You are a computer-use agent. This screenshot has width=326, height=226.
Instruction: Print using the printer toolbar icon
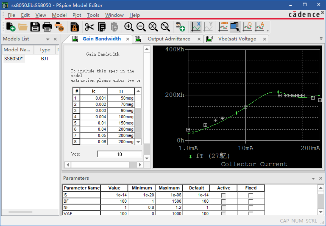[47, 27]
